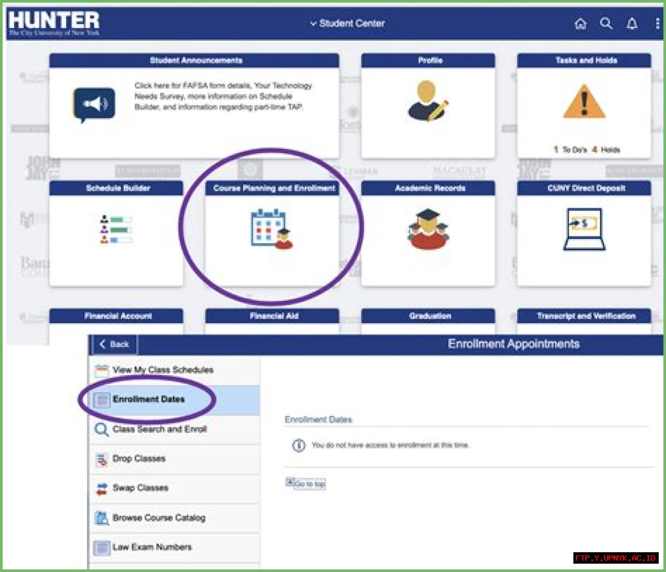Click the clipboard icon for Browse Course Catalog
The height and width of the screenshot is (572, 666).
click(x=101, y=518)
